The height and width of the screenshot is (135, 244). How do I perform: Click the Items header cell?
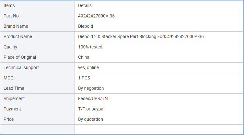(x=37, y=5)
